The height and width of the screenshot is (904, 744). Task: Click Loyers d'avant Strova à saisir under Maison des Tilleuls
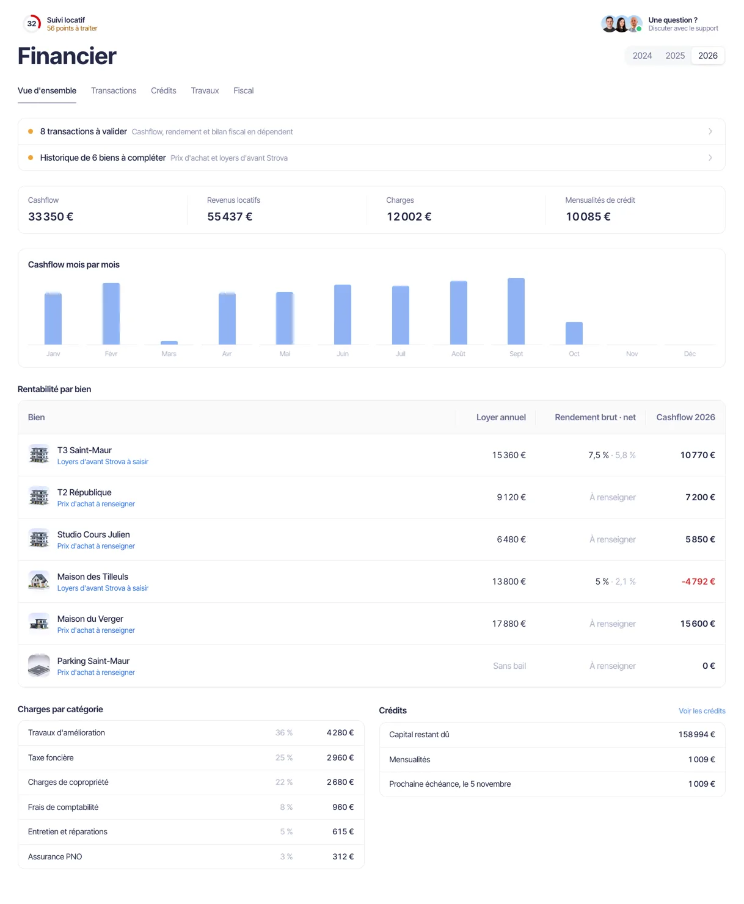(103, 588)
